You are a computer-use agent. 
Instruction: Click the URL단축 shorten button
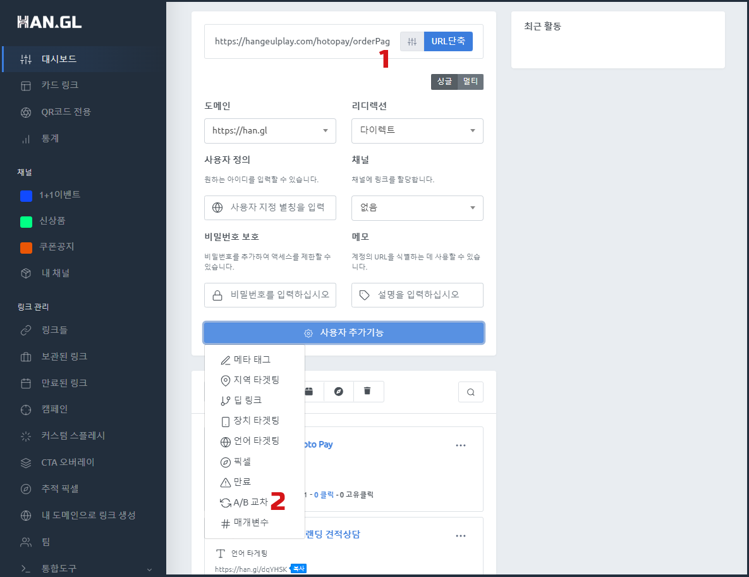point(448,42)
